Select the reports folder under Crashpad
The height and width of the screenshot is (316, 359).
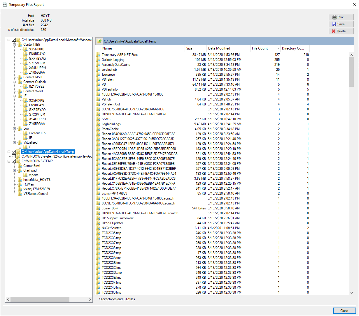[x=34, y=175]
